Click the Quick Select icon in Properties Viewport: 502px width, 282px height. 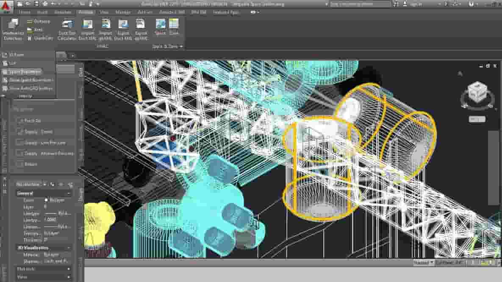(70, 185)
